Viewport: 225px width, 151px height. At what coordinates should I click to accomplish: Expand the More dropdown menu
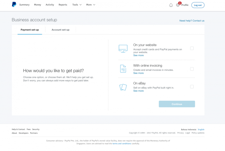(91, 5)
